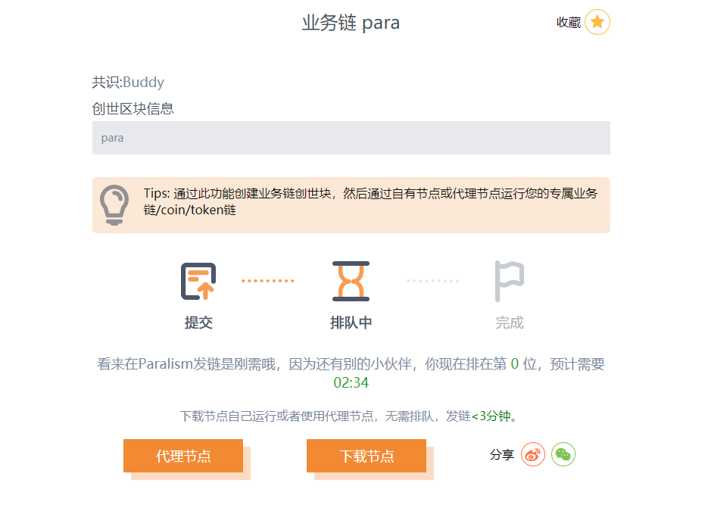Click the 共识:Buddy text

[128, 83]
